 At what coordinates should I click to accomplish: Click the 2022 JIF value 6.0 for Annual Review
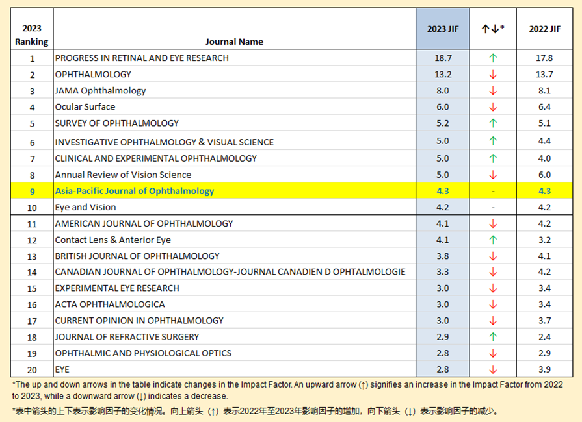[x=544, y=175]
